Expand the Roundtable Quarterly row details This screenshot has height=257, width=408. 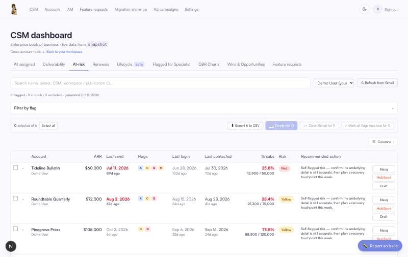pyautogui.click(x=23, y=199)
